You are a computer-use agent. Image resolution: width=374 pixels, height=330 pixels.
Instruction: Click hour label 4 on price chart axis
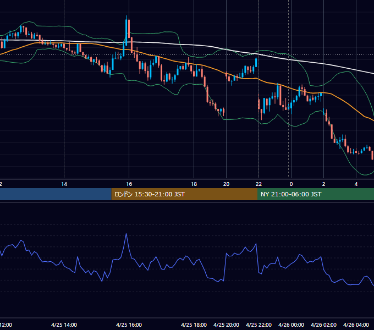(x=356, y=184)
